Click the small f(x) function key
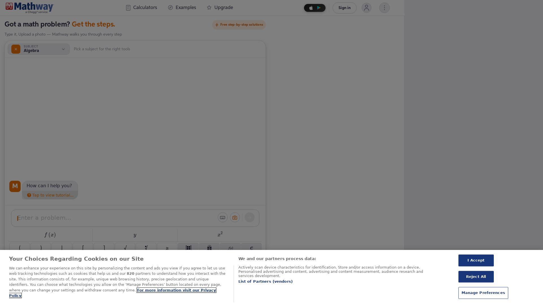The image size is (543, 305). pos(230,247)
